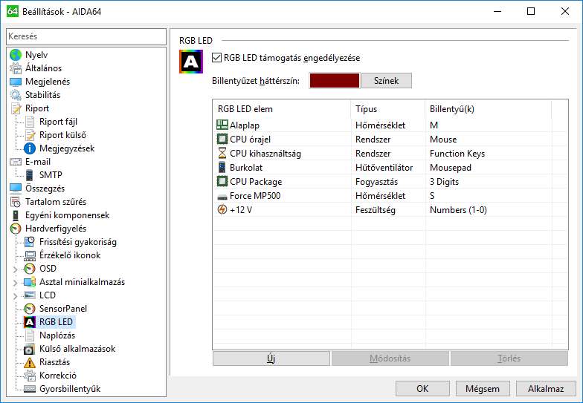Select the SensorPanel gauge icon

(30, 309)
